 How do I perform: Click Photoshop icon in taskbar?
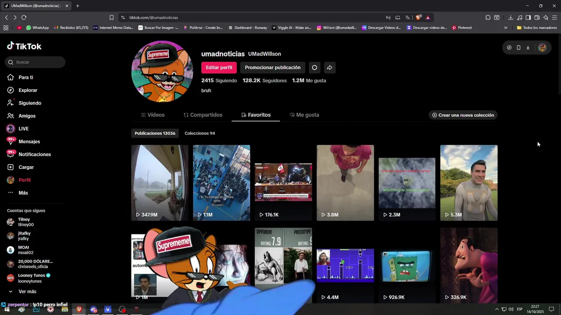[36, 309]
